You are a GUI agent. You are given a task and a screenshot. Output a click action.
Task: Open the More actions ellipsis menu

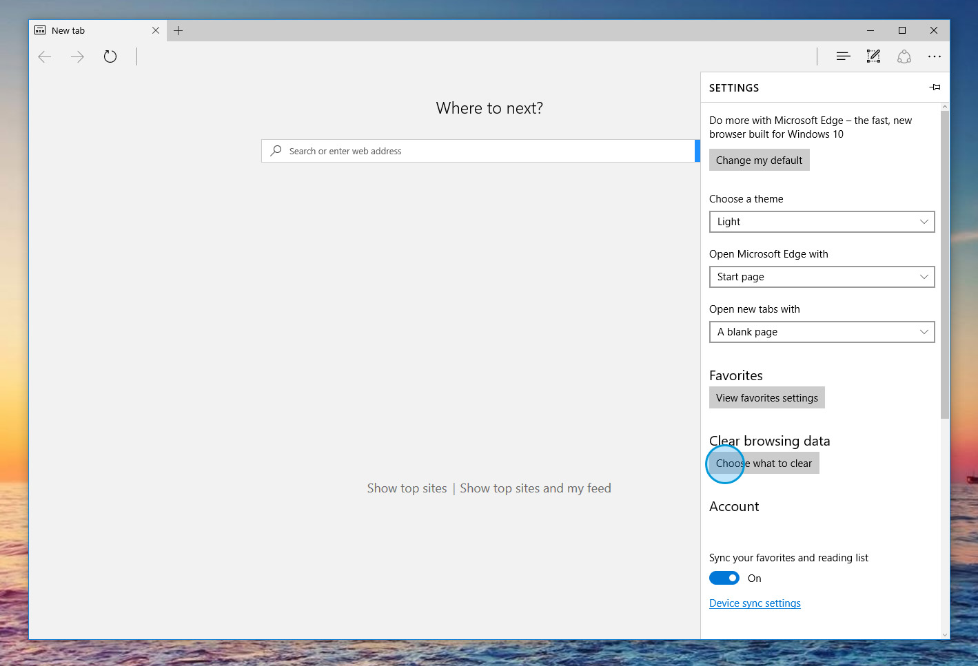click(x=934, y=56)
